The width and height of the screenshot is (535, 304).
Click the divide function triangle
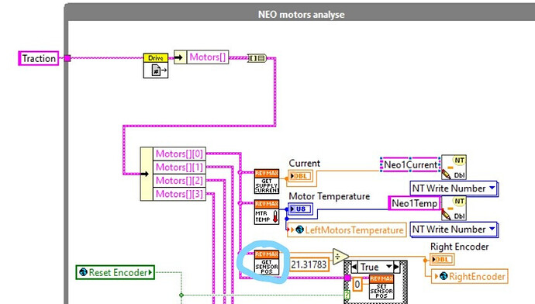click(340, 257)
